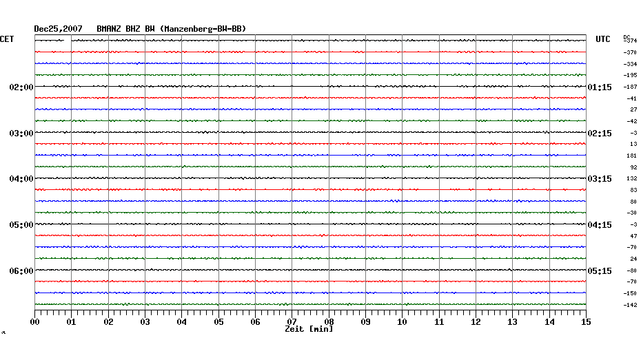Select the 03:00 CET time label
Image resolution: width=641 pixels, height=340 pixels.
point(21,133)
